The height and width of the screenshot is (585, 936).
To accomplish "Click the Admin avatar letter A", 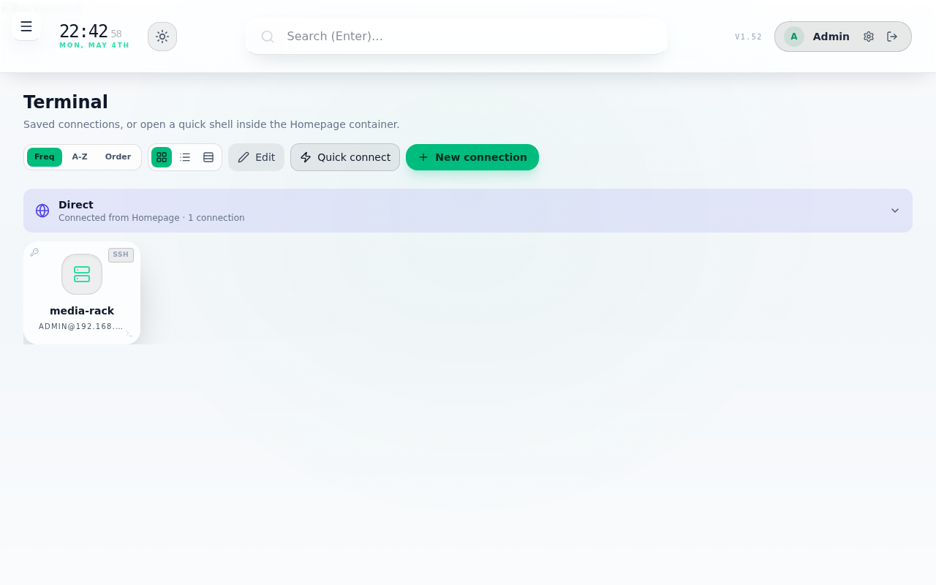I will (x=794, y=37).
